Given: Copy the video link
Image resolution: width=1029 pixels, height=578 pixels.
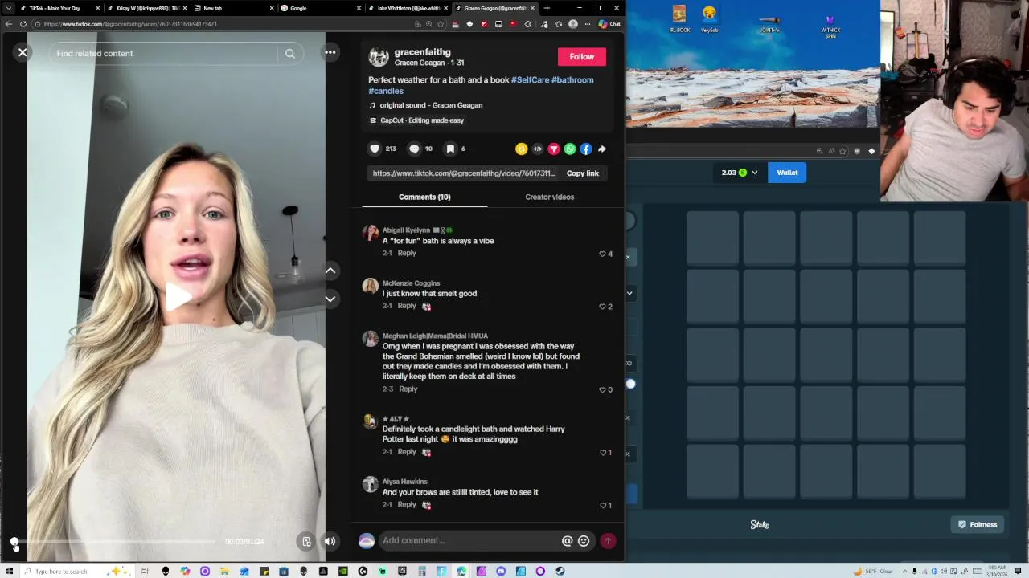Looking at the screenshot, I should point(583,173).
